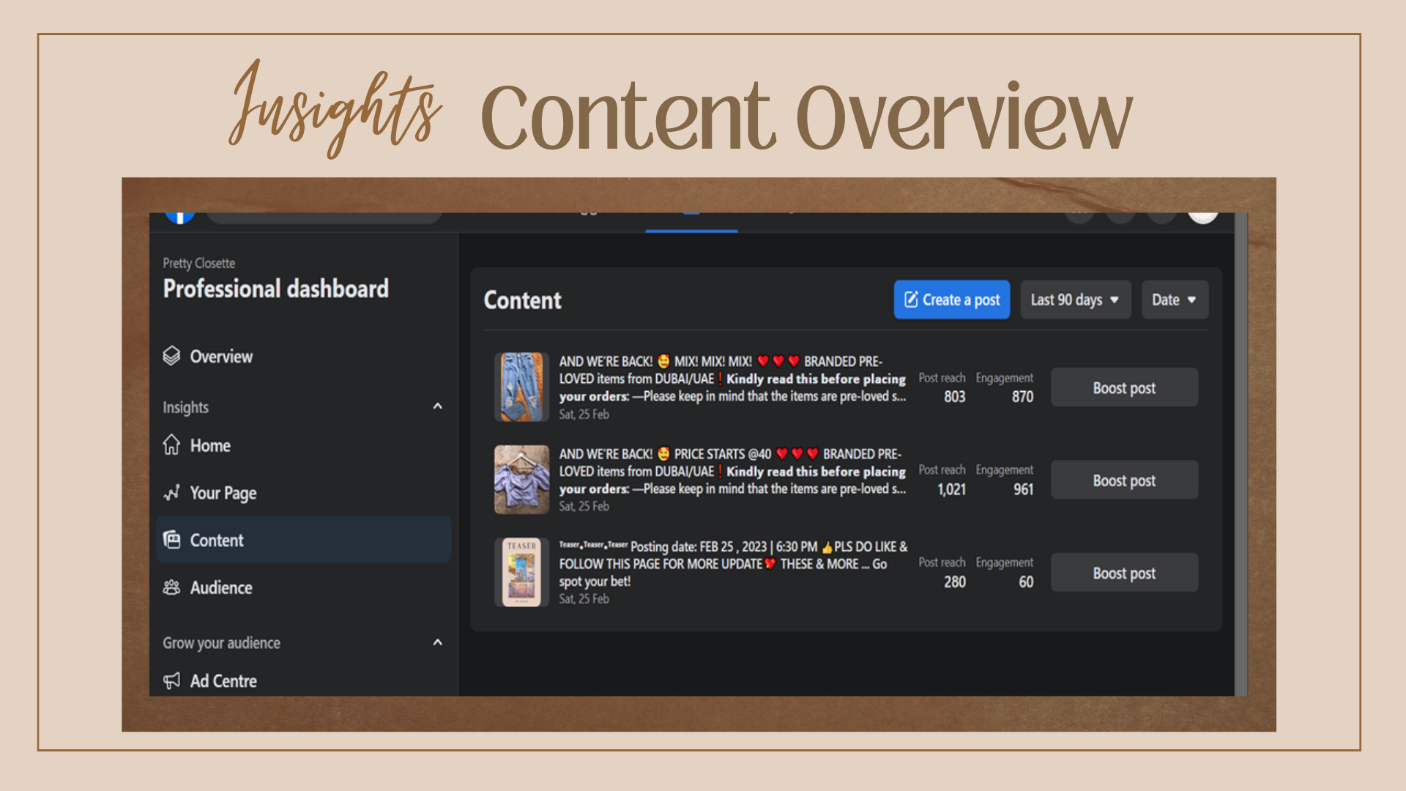Click the Content icon in sidebar
This screenshot has height=791, width=1406.
(x=171, y=540)
